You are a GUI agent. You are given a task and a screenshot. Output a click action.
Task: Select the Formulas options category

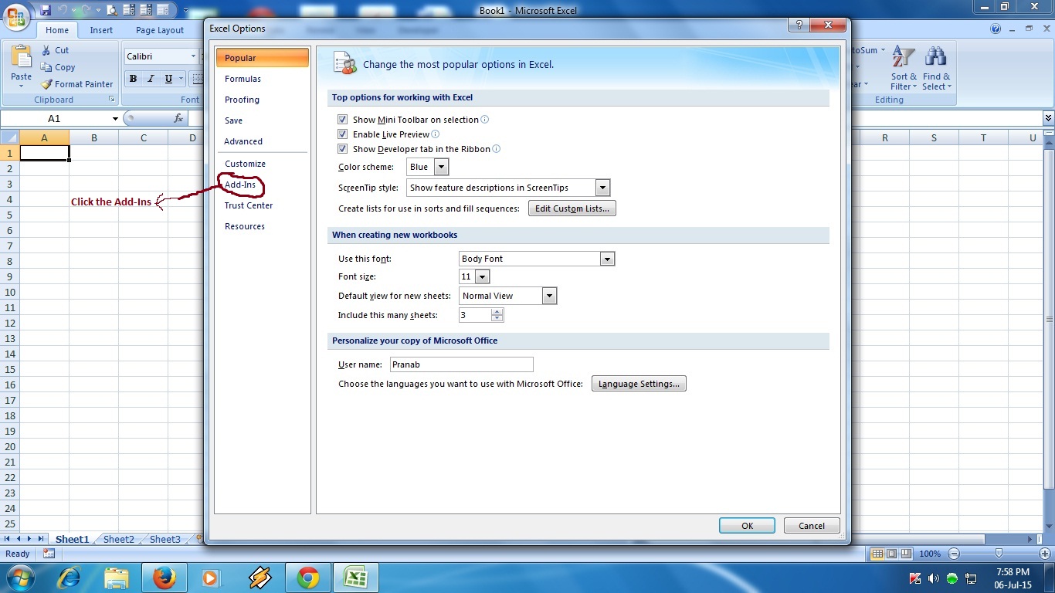click(x=243, y=79)
